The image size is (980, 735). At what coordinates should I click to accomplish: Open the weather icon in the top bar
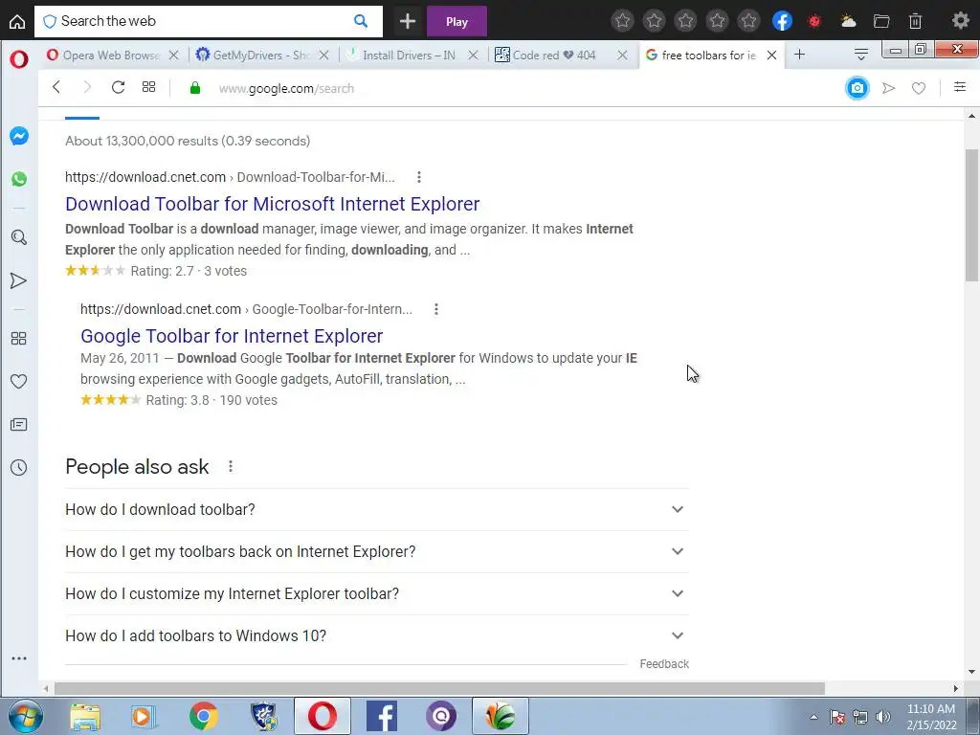click(848, 21)
